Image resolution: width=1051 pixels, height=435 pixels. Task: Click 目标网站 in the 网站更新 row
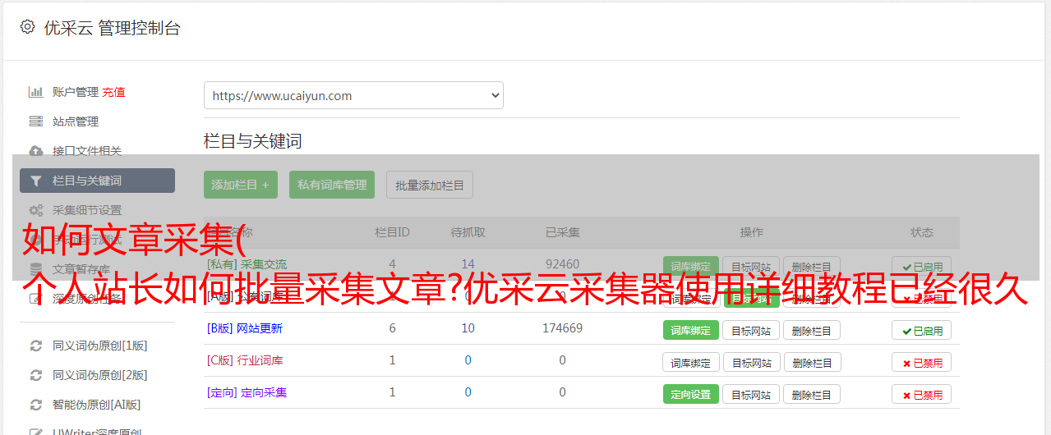tap(751, 330)
